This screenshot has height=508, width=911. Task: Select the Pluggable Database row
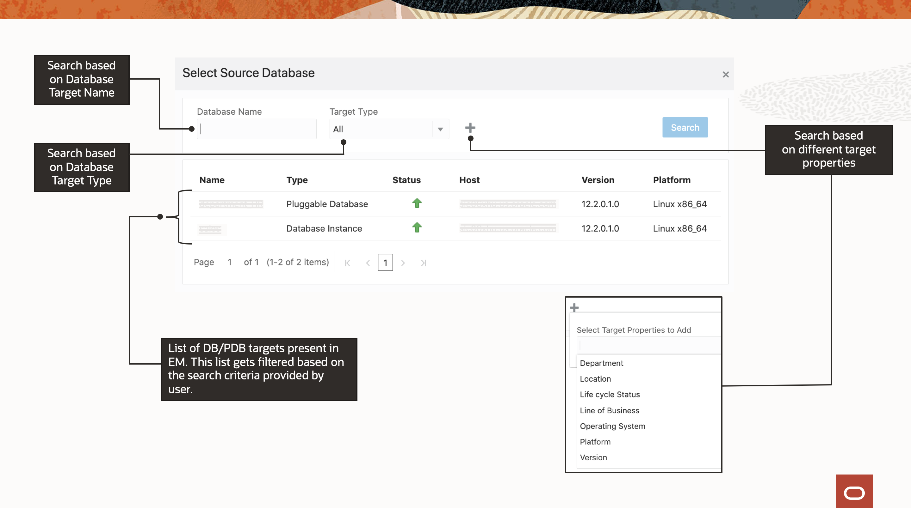327,204
